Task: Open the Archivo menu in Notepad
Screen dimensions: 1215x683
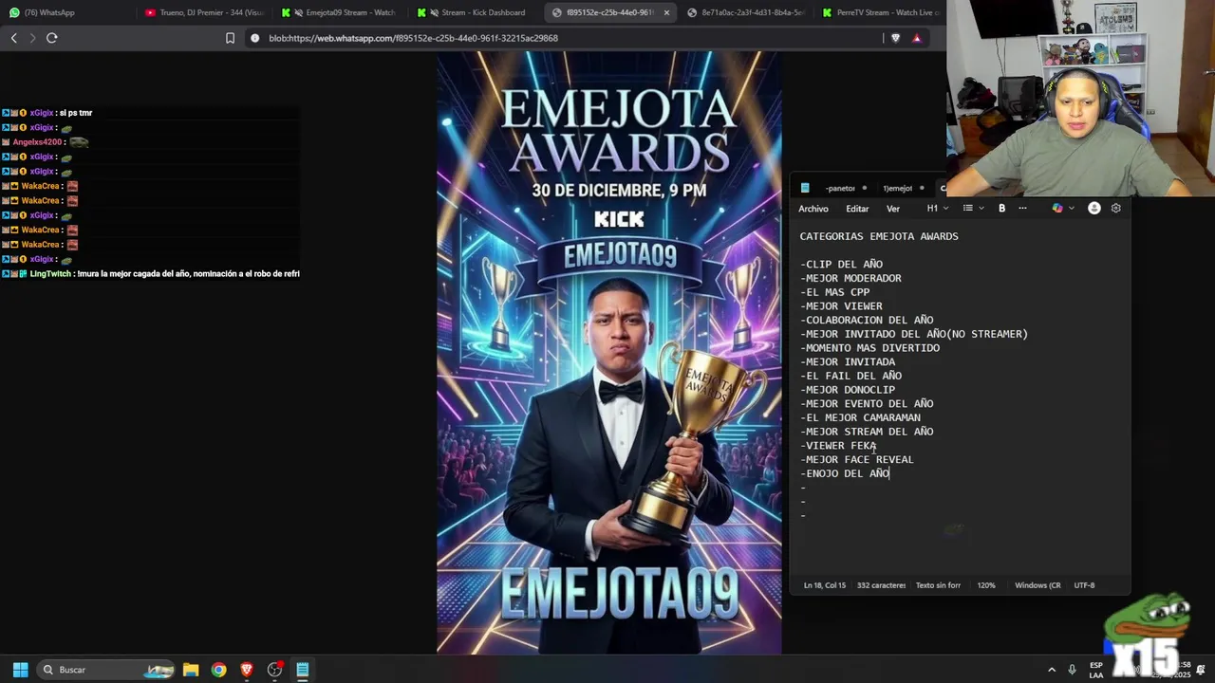Action: click(x=813, y=209)
